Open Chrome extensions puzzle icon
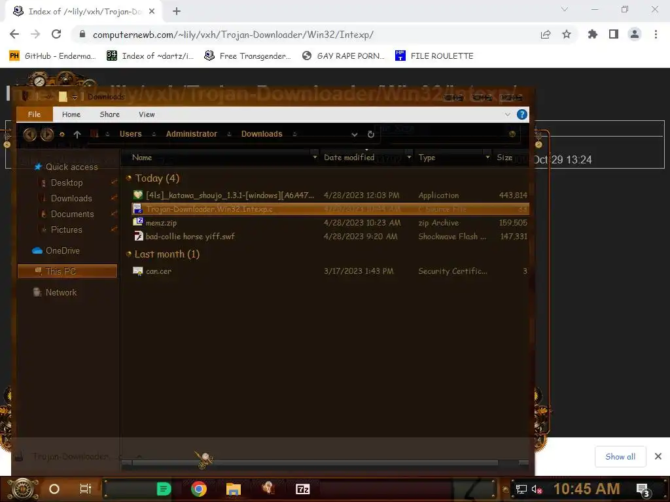This screenshot has height=502, width=670. (x=592, y=34)
